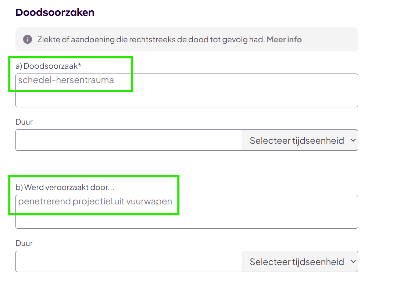Focus the 'a) Doodsoorzaak' text area
Viewport: 393px width, 286px height.
(221, 94)
